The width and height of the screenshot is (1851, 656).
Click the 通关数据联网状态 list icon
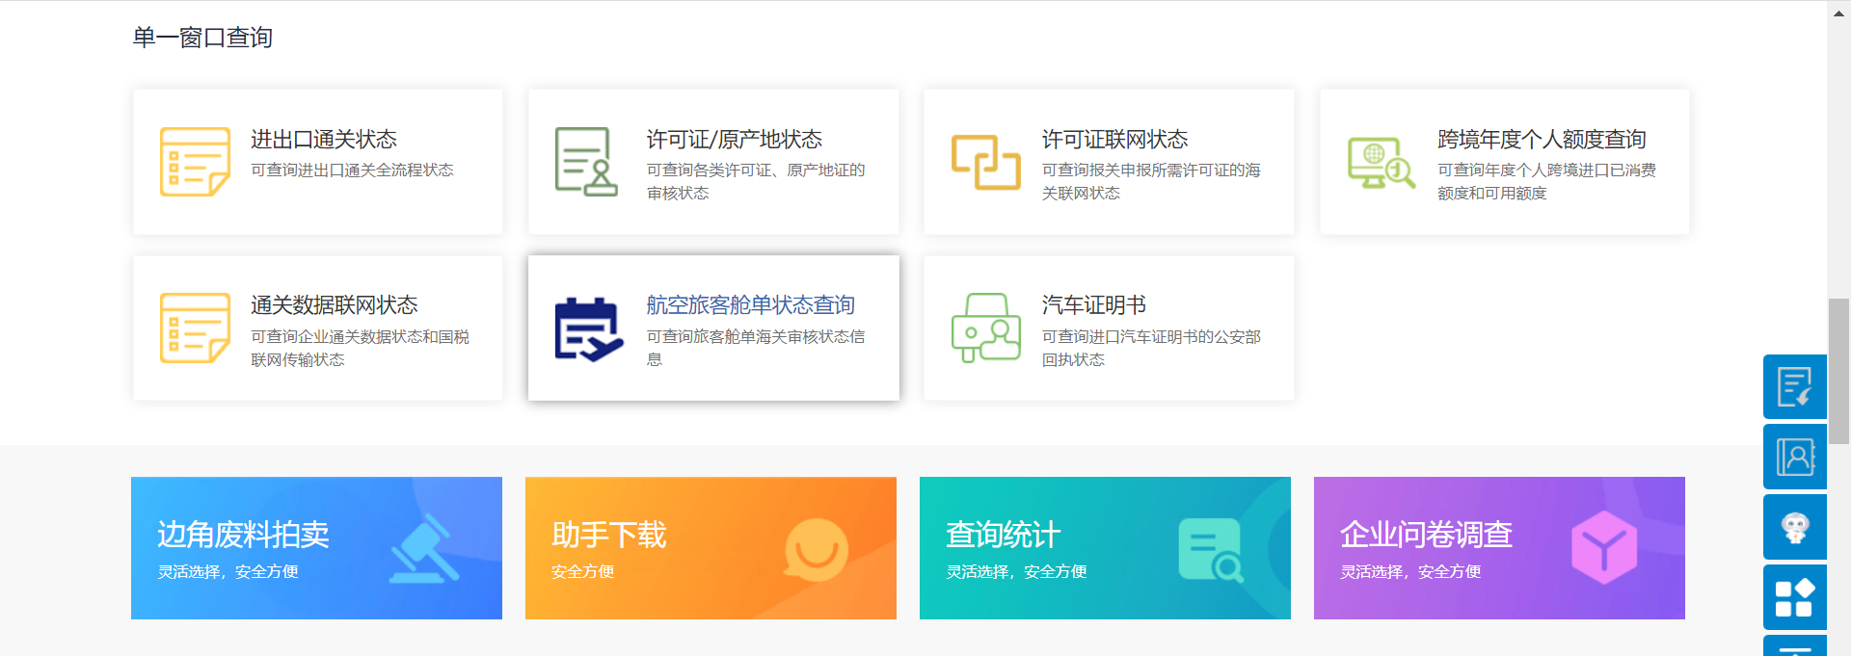tap(195, 328)
